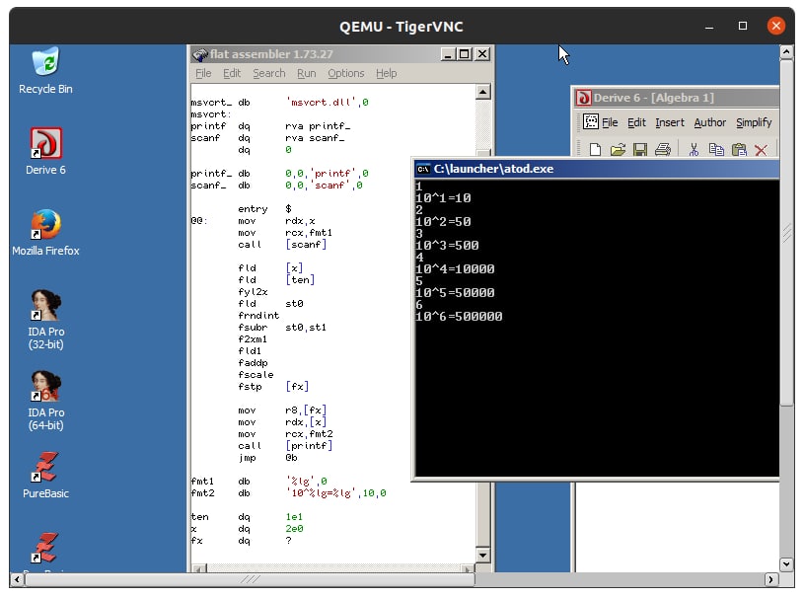Click the VNC viewer vertical scroll-down arrow
Screen dimensions: 804x597
pyautogui.click(x=786, y=564)
